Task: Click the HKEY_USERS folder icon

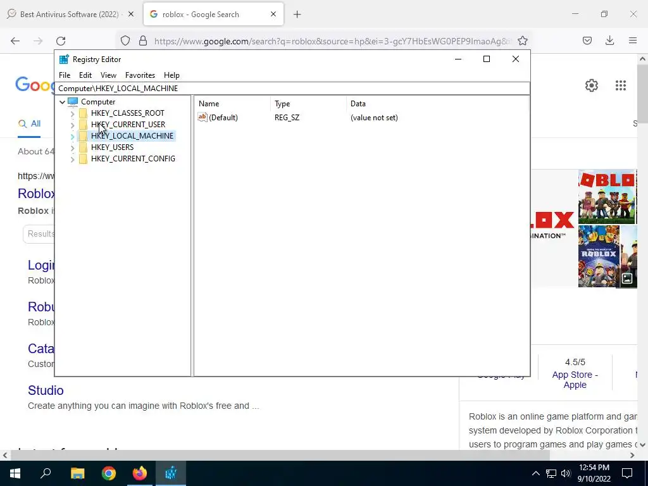Action: coord(83,147)
